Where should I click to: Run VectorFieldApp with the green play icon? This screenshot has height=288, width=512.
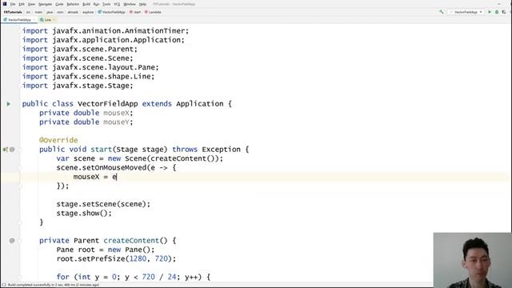(x=490, y=12)
